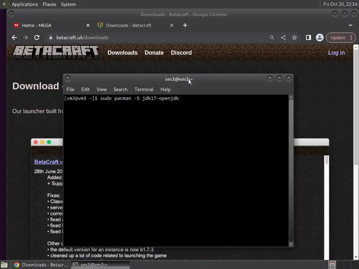Open the BetaCraft version link

(x=48, y=162)
